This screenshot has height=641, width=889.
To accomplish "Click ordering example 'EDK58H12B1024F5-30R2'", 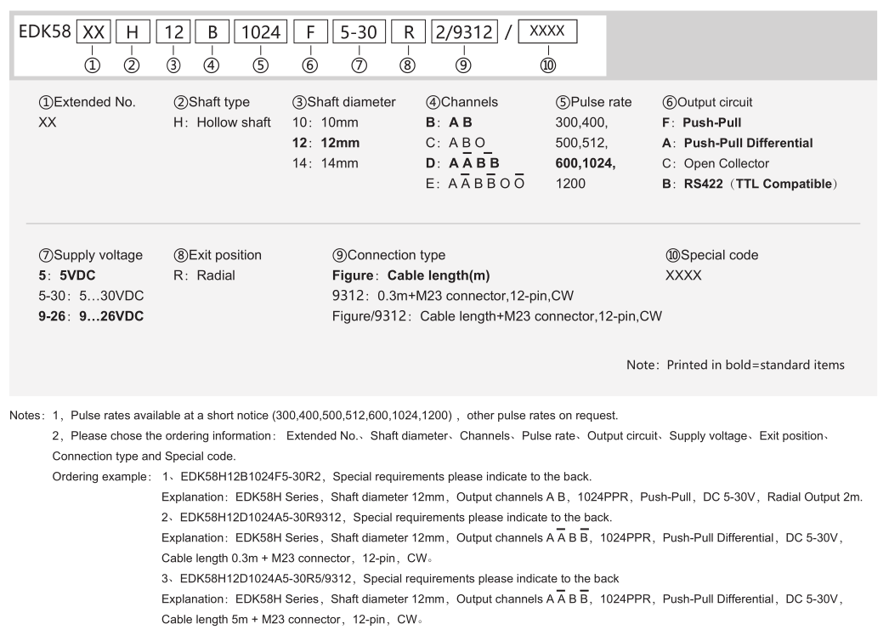I will tap(251, 477).
